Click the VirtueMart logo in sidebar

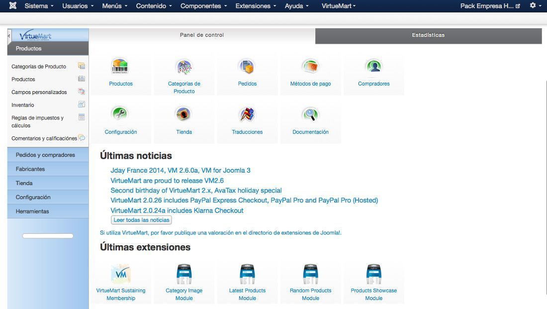[35, 35]
